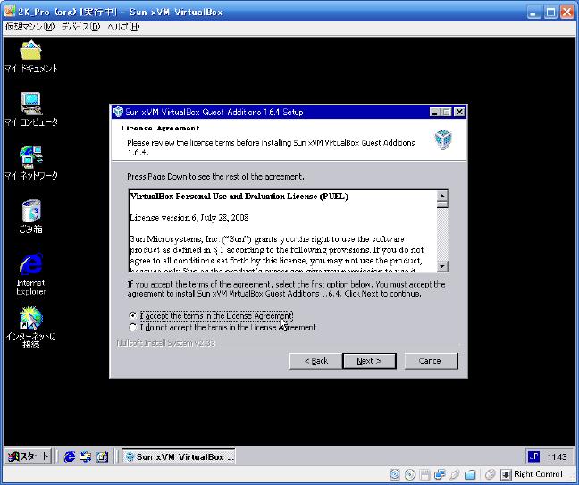This screenshot has width=579, height=485.
Task: Click the USB device status icon
Action: [455, 474]
